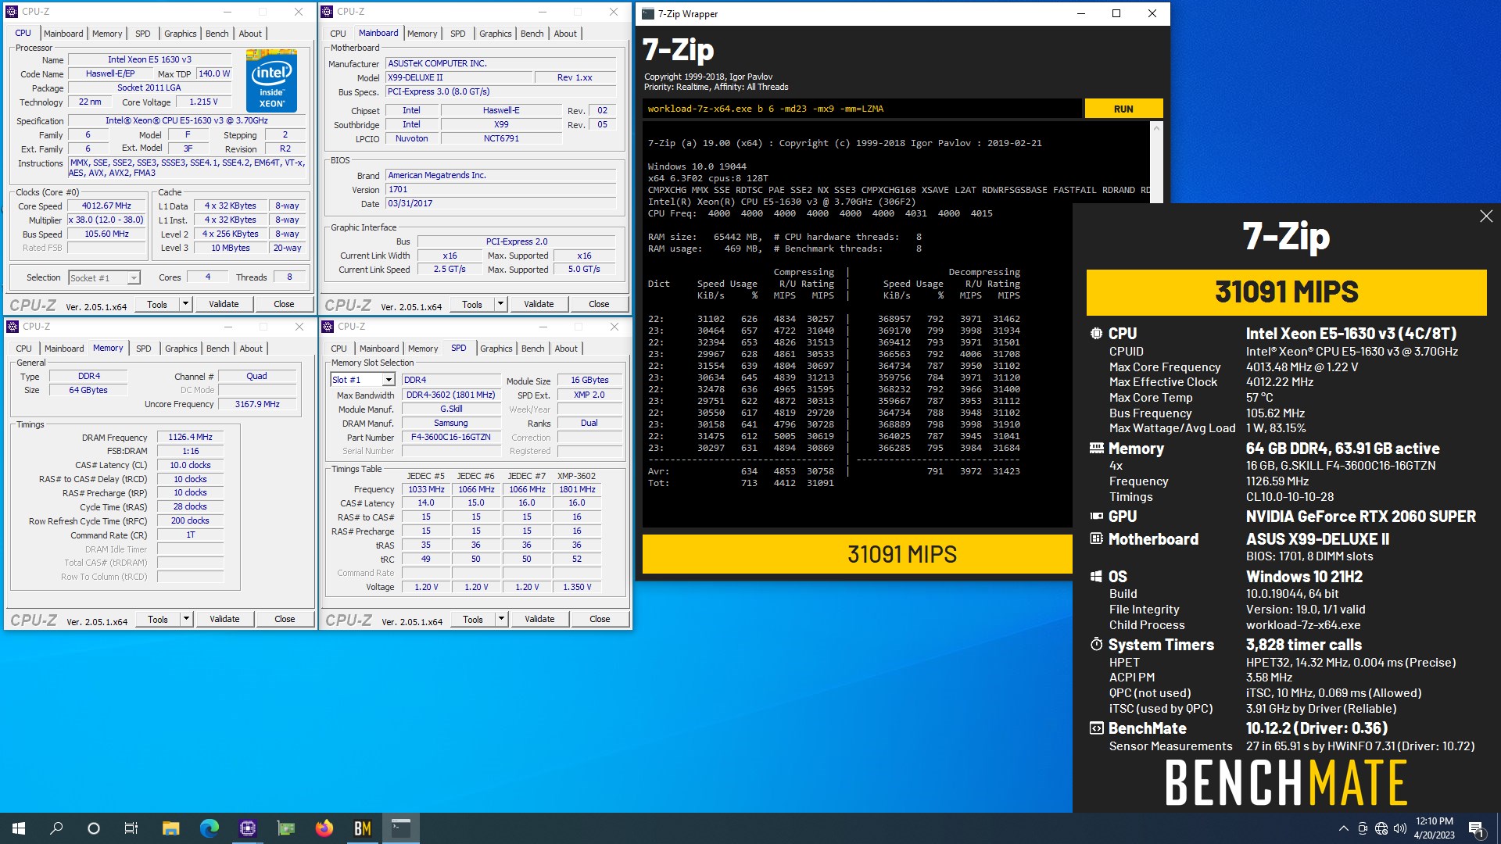The height and width of the screenshot is (844, 1501).
Task: Expand Tools arrow in Mainboard window
Action: [500, 304]
